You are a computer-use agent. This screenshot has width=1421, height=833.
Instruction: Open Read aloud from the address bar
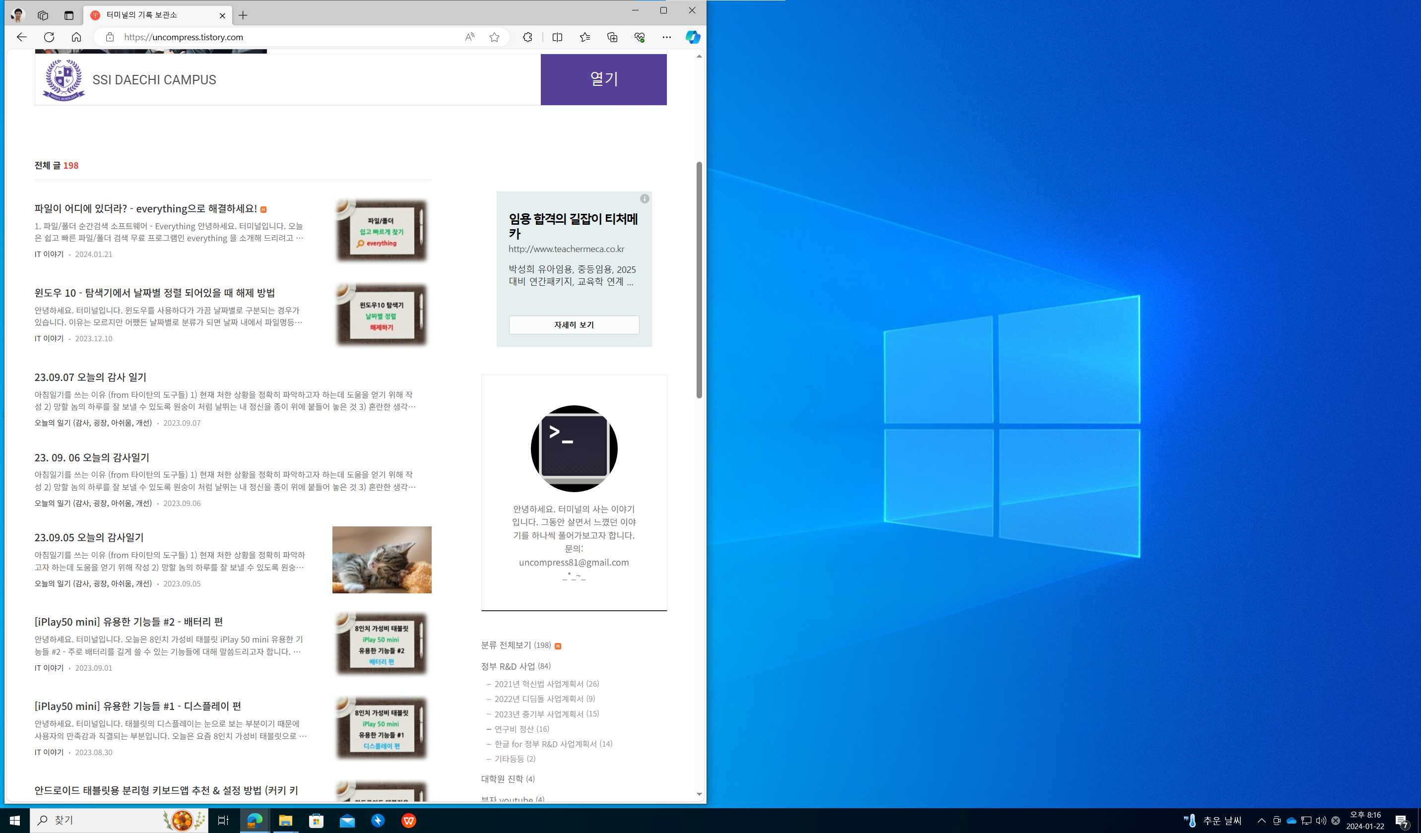(x=469, y=37)
